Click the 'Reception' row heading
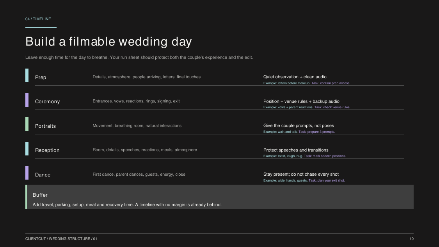The image size is (439, 247). click(x=47, y=150)
